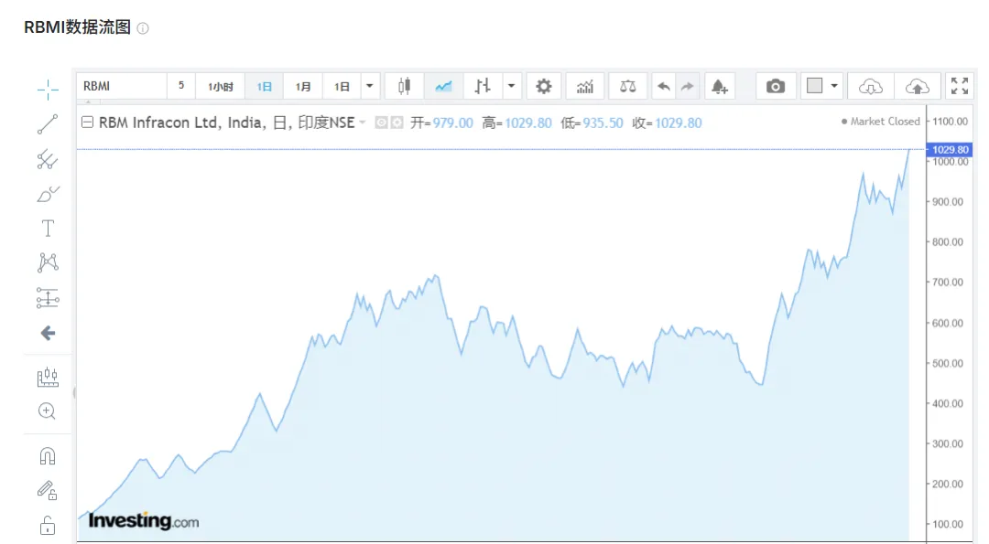Save the chart layout to the cloud

(x=917, y=86)
